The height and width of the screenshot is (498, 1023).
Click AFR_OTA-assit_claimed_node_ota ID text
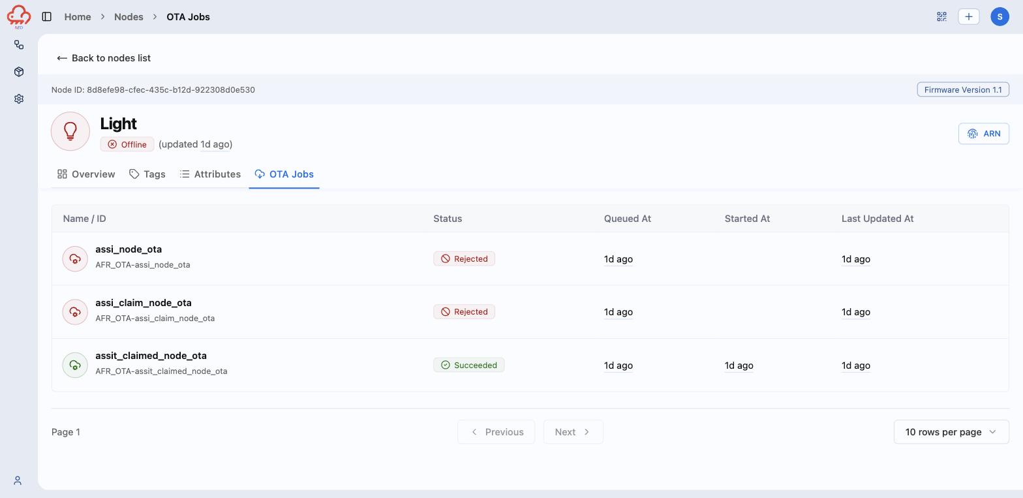pos(161,371)
